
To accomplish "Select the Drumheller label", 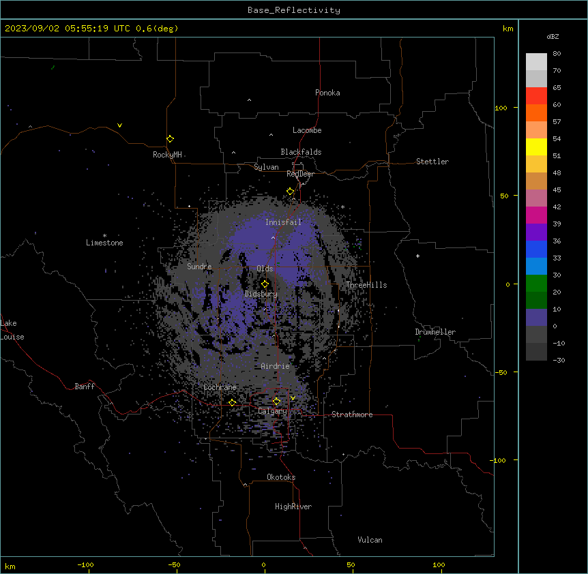I will [435, 332].
